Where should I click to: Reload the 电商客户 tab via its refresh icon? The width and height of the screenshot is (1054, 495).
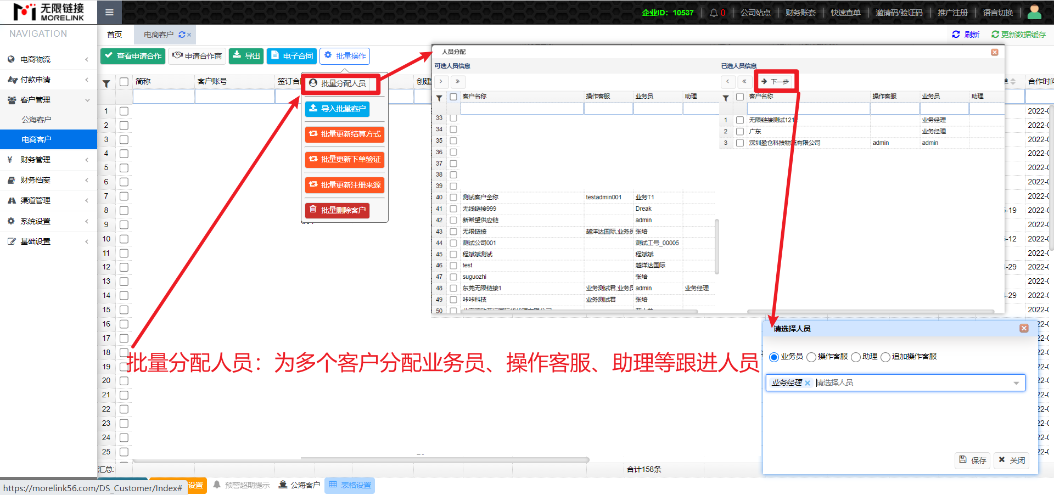pyautogui.click(x=182, y=35)
